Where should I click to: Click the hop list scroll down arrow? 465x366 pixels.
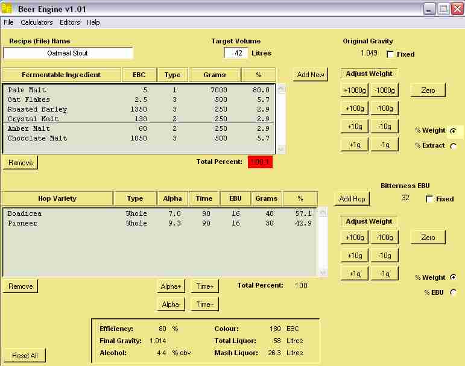coord(323,273)
